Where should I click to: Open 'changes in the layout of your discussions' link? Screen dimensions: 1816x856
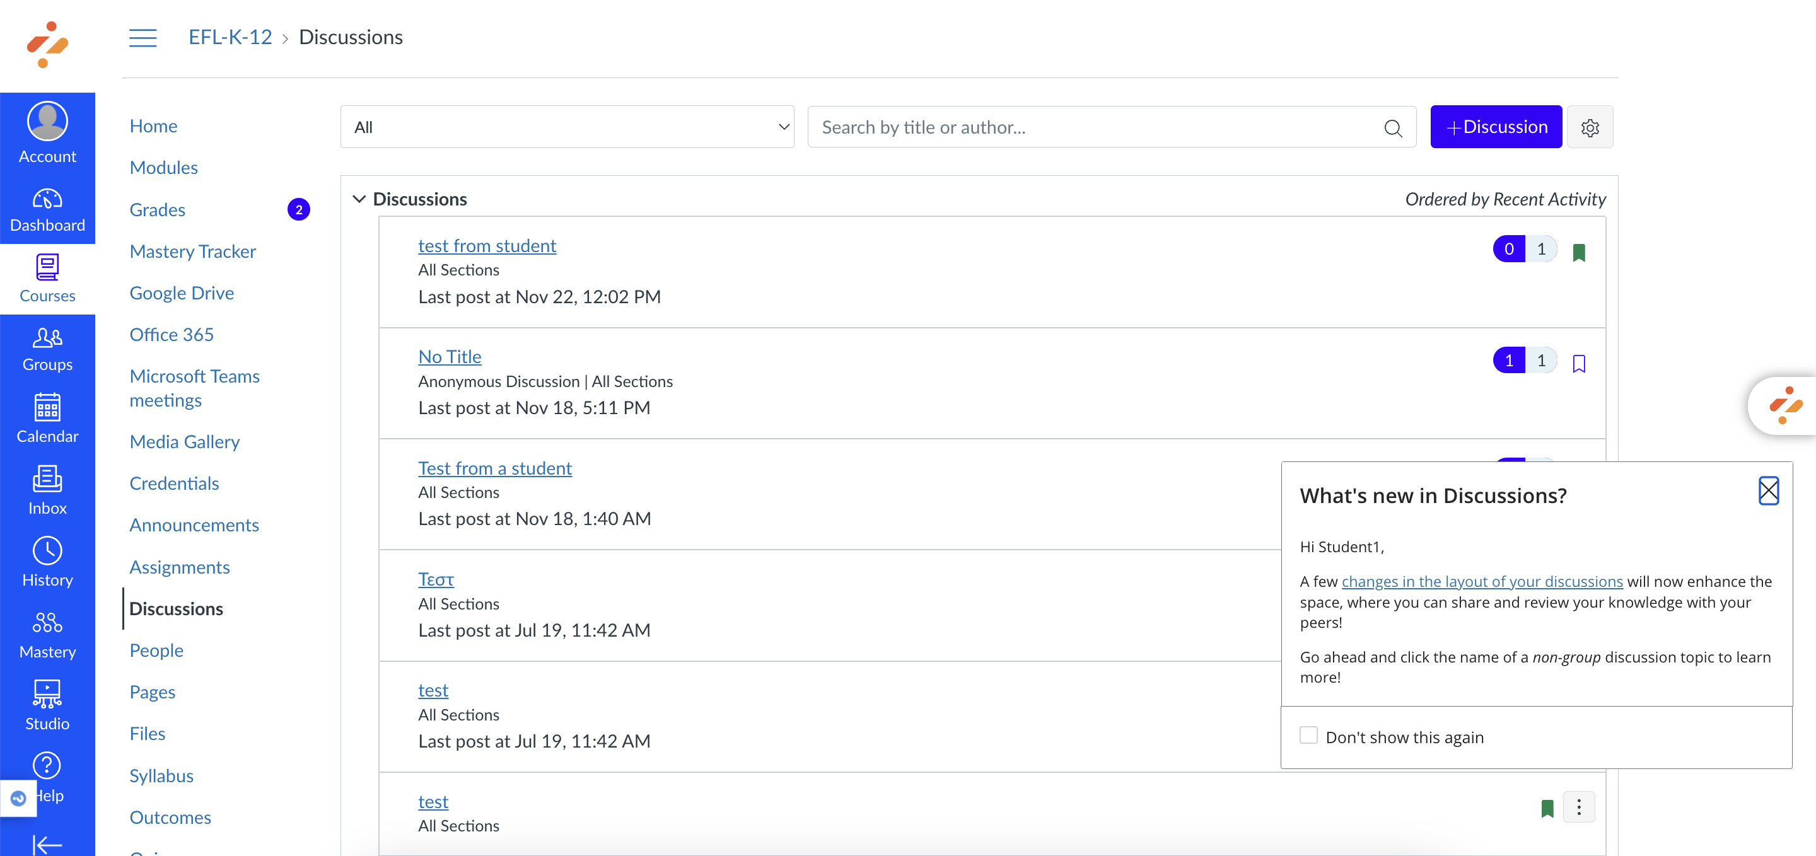point(1481,581)
